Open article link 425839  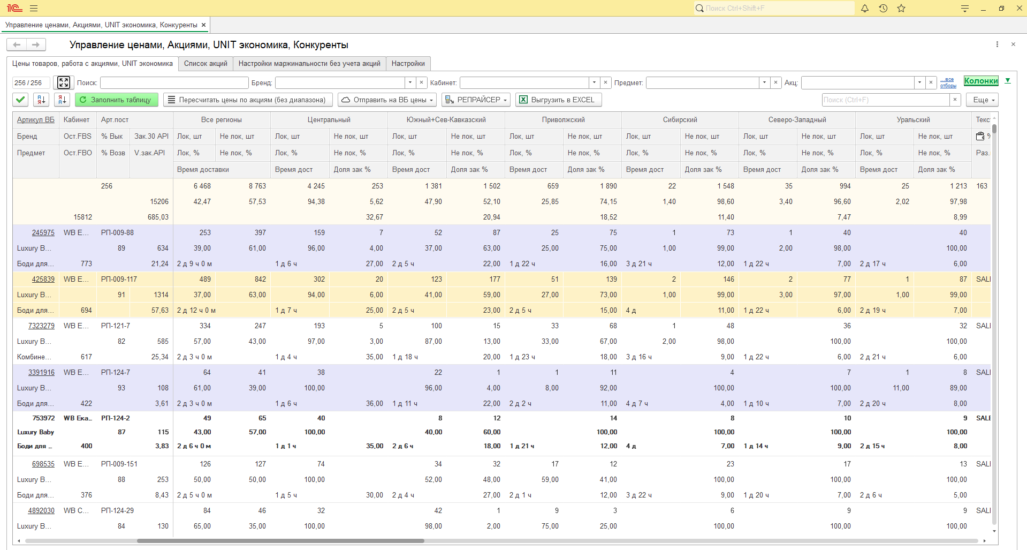click(x=43, y=280)
